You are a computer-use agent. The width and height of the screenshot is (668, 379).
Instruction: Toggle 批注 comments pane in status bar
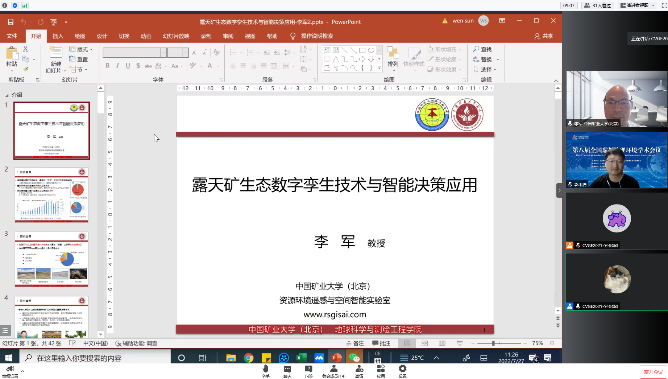click(381, 343)
